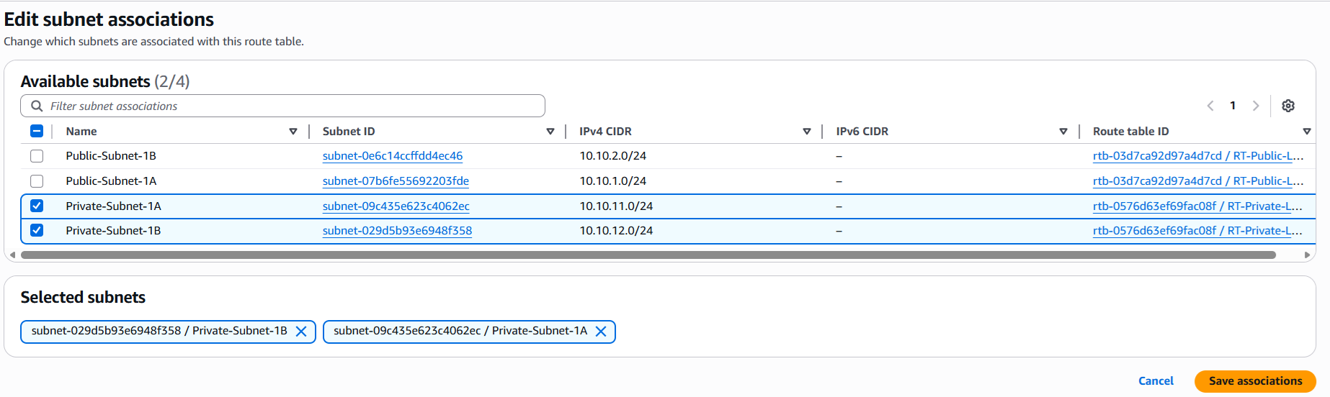
Task: Sort by Route table ID column arrow
Action: pos(1307,132)
